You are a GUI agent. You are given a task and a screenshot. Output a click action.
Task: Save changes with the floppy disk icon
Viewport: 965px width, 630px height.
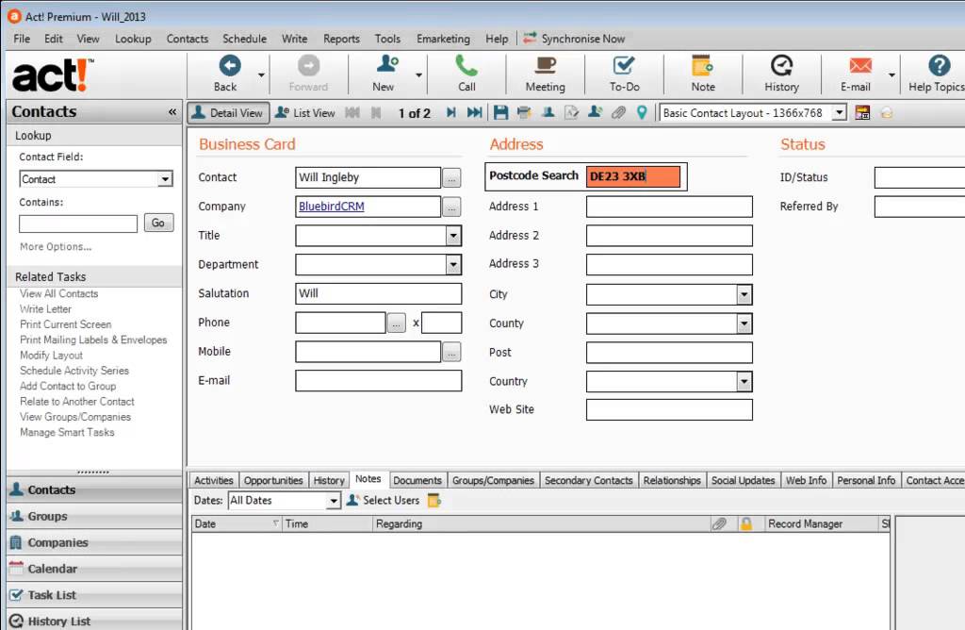click(501, 112)
